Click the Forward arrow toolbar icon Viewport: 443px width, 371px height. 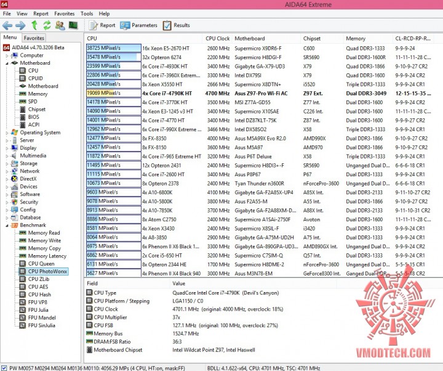[20, 25]
